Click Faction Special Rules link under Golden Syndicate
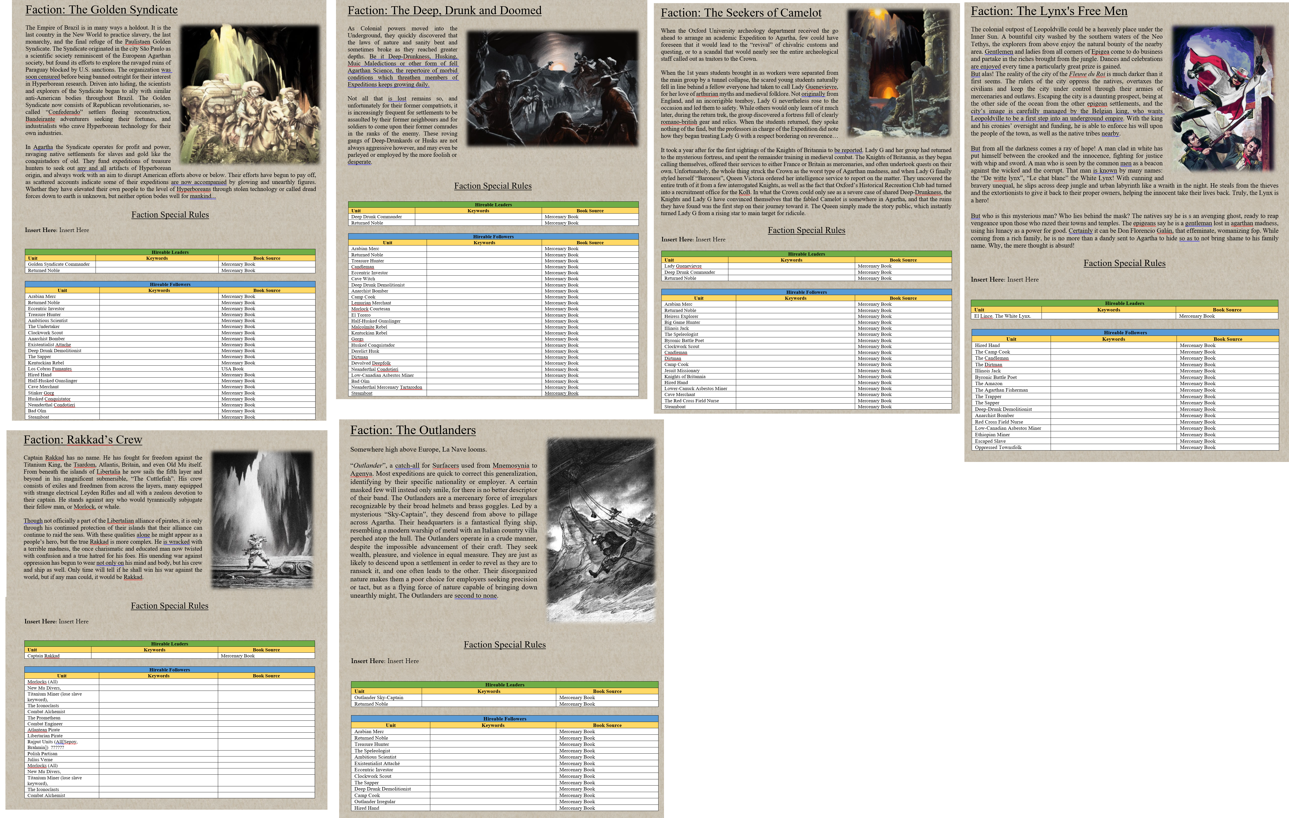This screenshot has height=818, width=1289. click(x=170, y=215)
